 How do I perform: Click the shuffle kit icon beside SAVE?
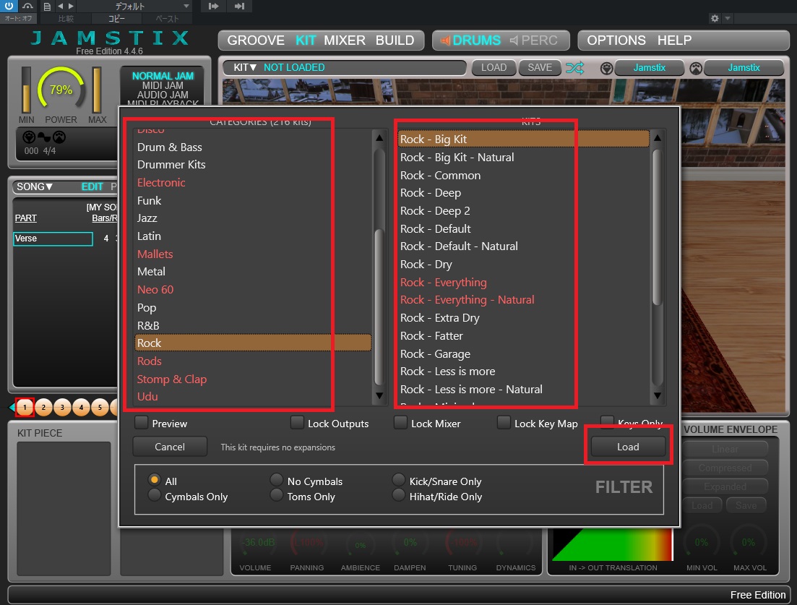574,68
